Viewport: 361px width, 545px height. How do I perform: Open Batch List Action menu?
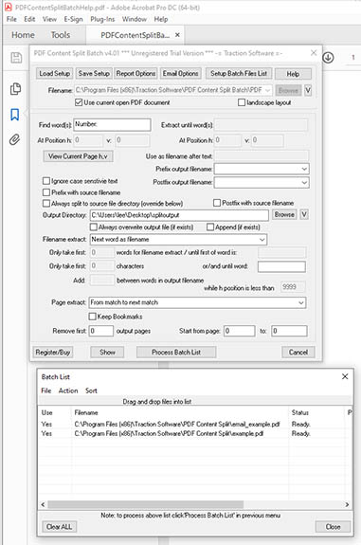(x=68, y=391)
